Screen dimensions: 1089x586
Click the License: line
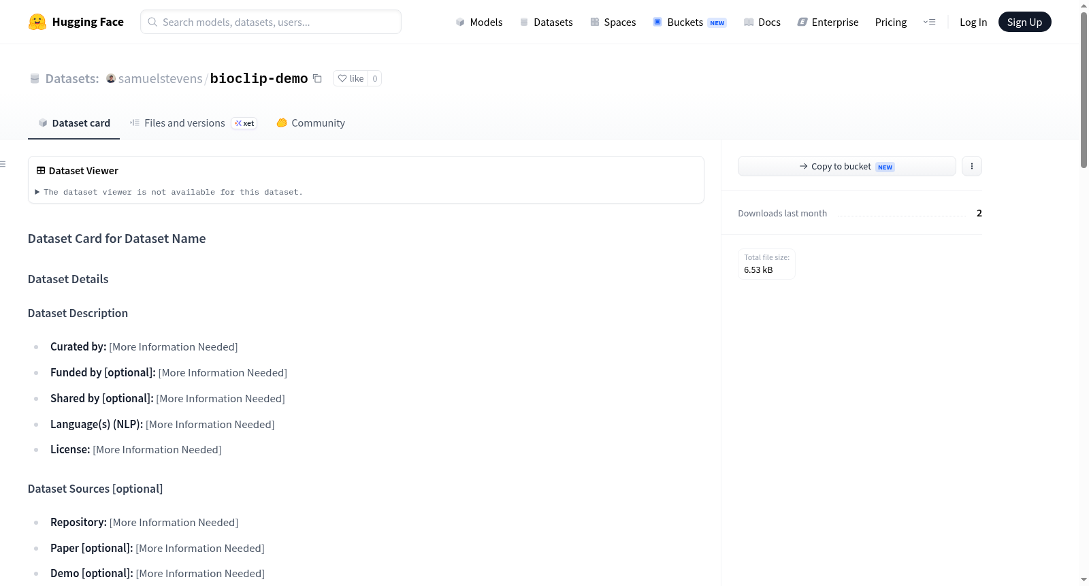[136, 449]
